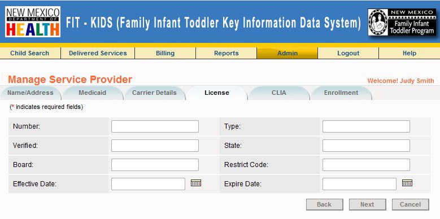Select the CLIA tab
This screenshot has height=219, width=440.
[279, 93]
